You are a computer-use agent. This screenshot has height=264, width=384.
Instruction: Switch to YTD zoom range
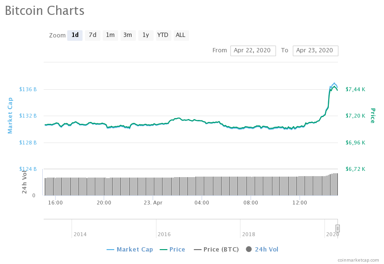coord(163,35)
